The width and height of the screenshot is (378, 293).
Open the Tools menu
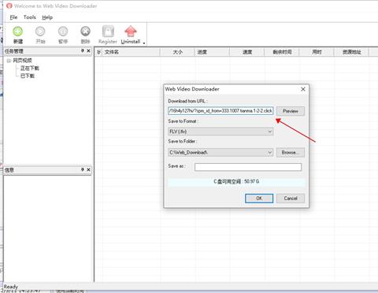tap(30, 17)
